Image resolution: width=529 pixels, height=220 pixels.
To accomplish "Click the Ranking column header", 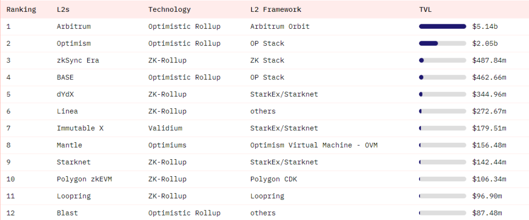I will coord(21,9).
